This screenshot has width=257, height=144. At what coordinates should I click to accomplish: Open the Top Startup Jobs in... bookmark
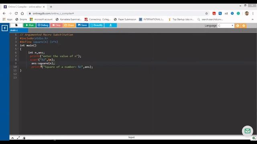(x=181, y=19)
